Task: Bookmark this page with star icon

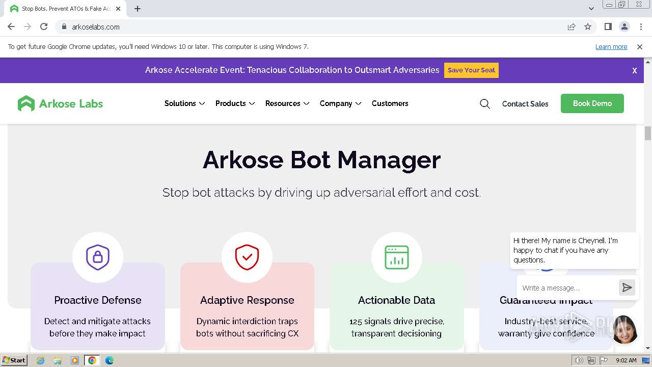Action: [588, 27]
